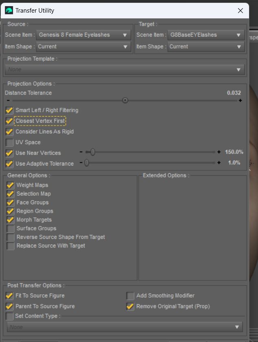
Task: Click the 150.0% near vertices value
Action: (x=234, y=152)
